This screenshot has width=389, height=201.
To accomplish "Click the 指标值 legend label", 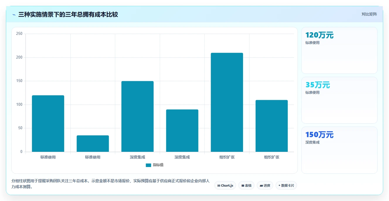I will click(x=158, y=165).
